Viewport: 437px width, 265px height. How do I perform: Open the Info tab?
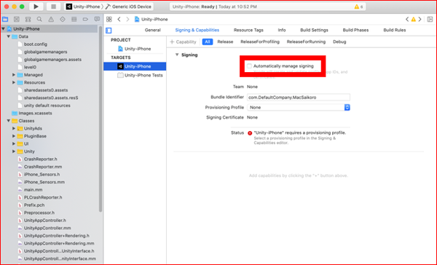282,30
